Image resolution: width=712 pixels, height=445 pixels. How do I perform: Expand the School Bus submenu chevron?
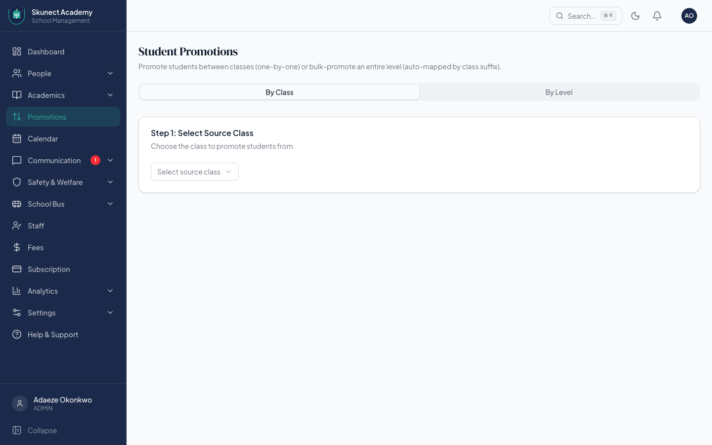(110, 204)
